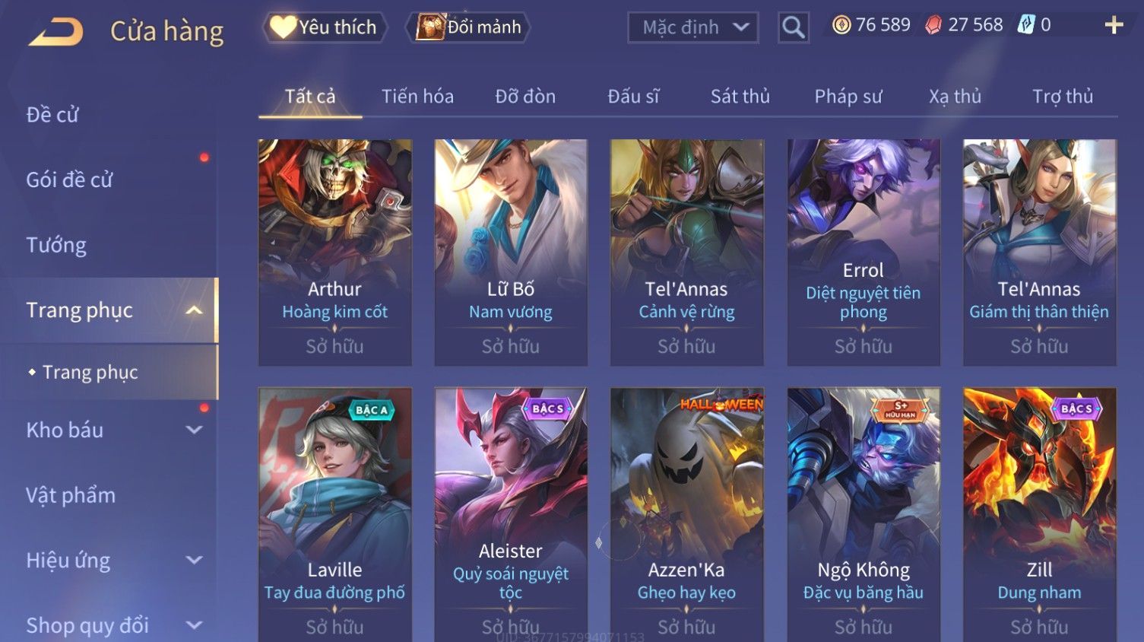Select the Arthur Hoàng kim cốt skin card

pos(335,253)
